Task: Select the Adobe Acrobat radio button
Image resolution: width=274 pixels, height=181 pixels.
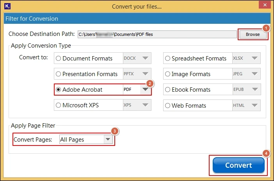Action: tap(58, 90)
